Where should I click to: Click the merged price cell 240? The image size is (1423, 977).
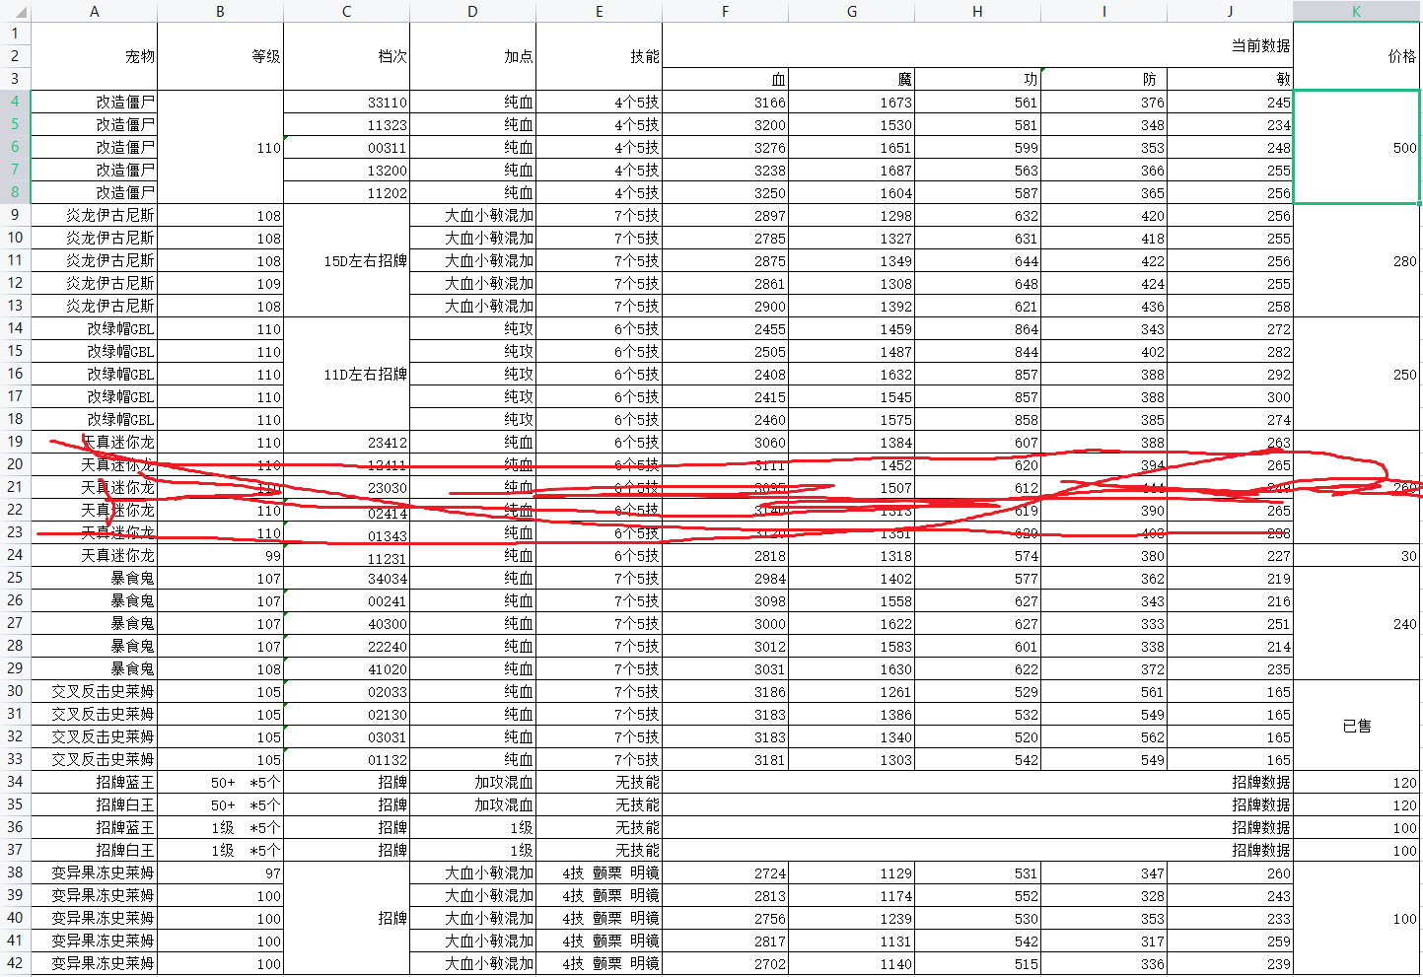tap(1356, 623)
